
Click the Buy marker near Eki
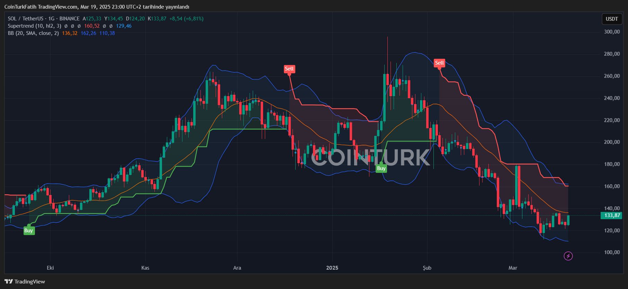coord(29,231)
